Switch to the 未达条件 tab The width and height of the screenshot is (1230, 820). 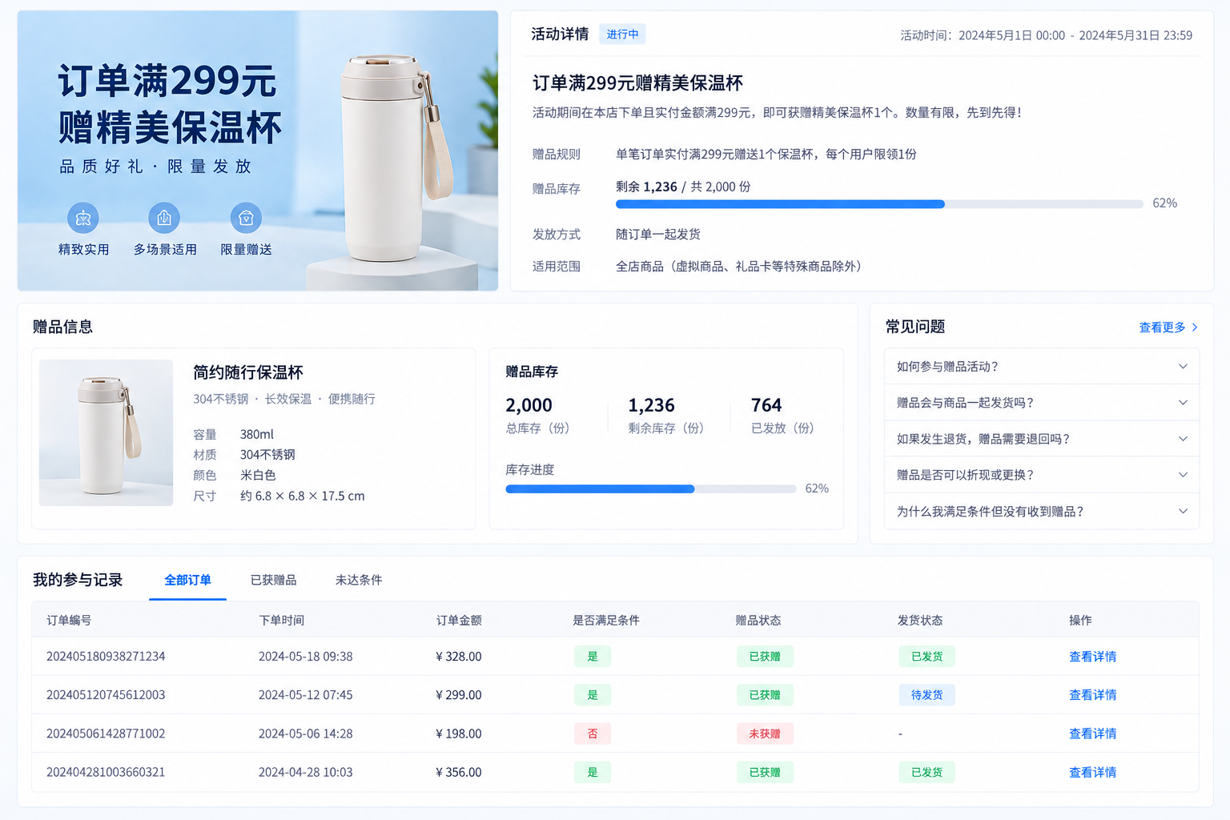pyautogui.click(x=359, y=580)
